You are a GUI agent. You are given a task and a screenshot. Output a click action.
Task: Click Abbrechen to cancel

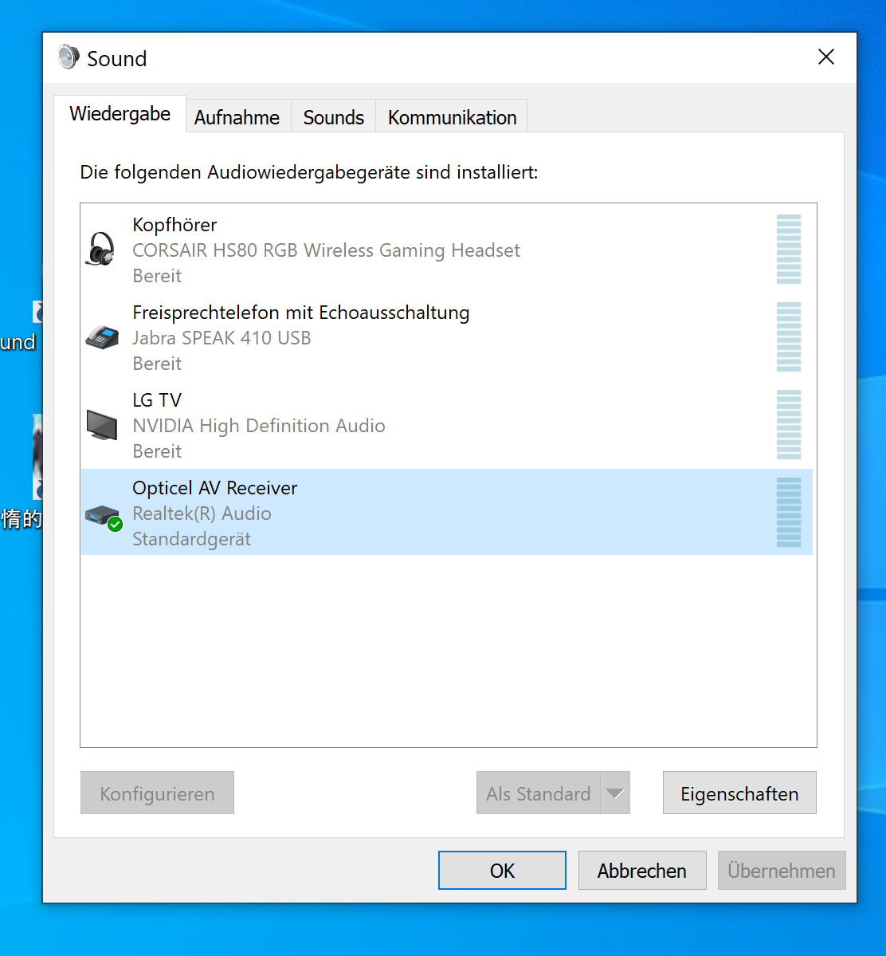[x=642, y=871]
